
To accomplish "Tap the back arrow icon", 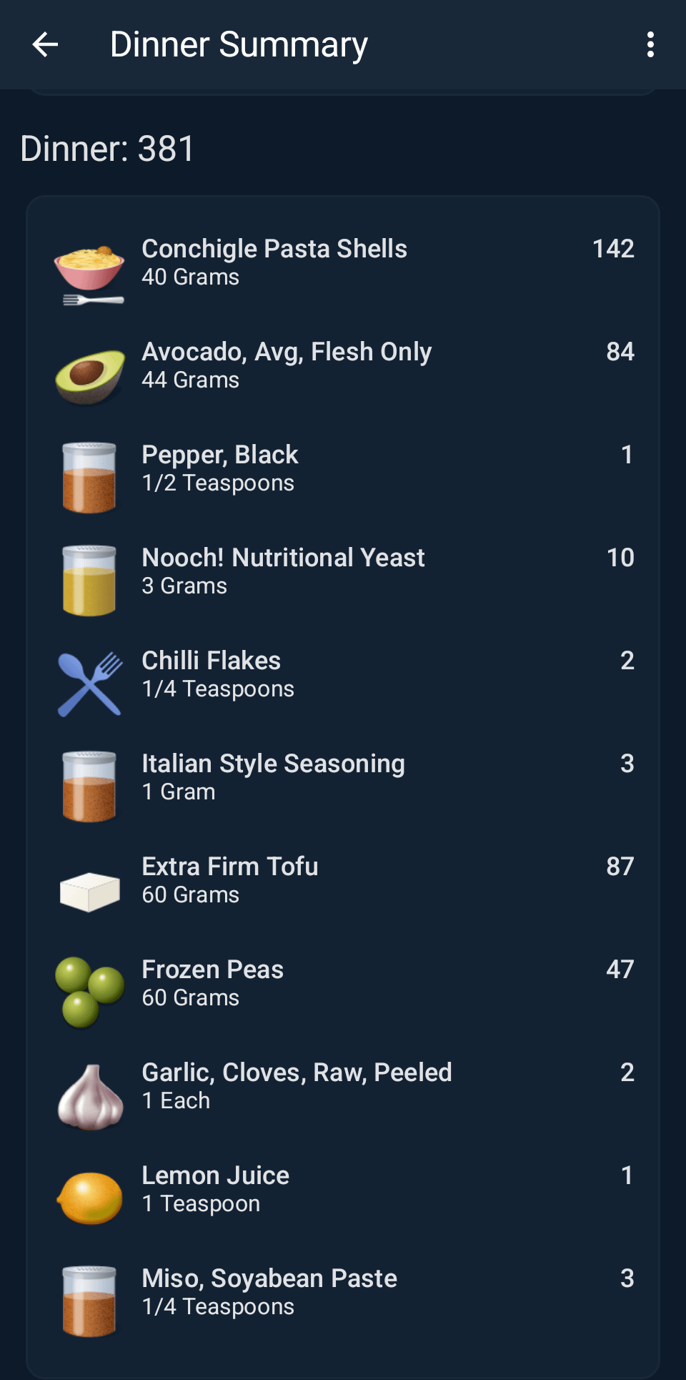I will (45, 44).
